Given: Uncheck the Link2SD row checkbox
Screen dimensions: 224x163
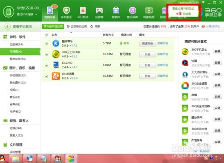Looking at the screenshot, I should (x=47, y=66).
